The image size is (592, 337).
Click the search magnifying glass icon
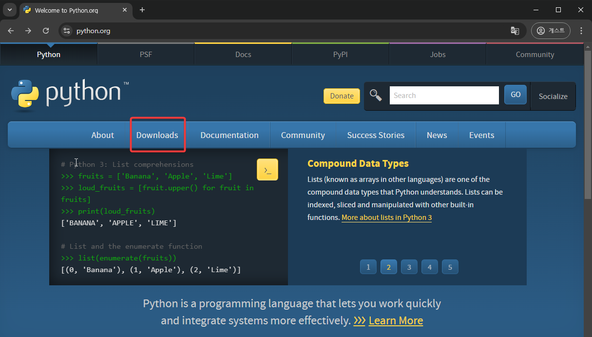[375, 95]
